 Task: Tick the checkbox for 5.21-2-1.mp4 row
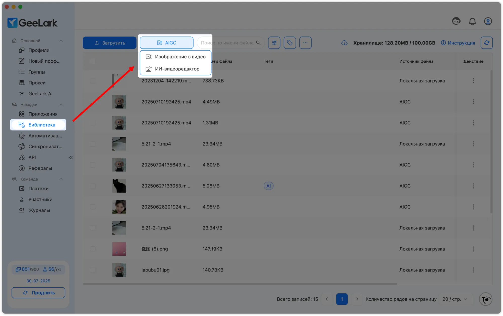[x=93, y=144]
